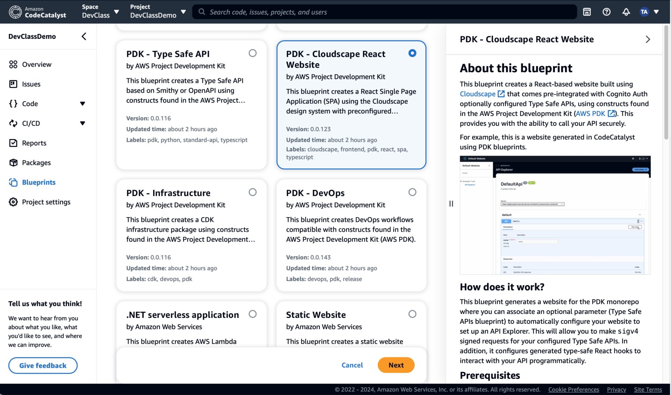Select the Blueprints sidebar icon
The width and height of the screenshot is (671, 395).
(13, 182)
